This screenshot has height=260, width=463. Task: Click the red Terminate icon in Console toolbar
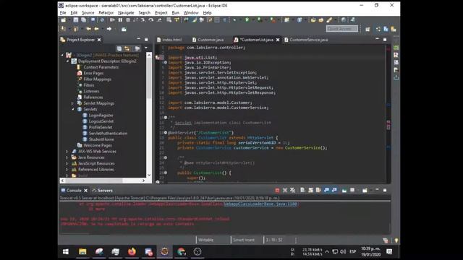(x=277, y=191)
